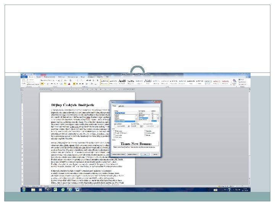Image resolution: width=275 pixels, height=206 pixels.
Task: Check the Skryté (hidden) checkbox in dialog
Action: coord(145,135)
